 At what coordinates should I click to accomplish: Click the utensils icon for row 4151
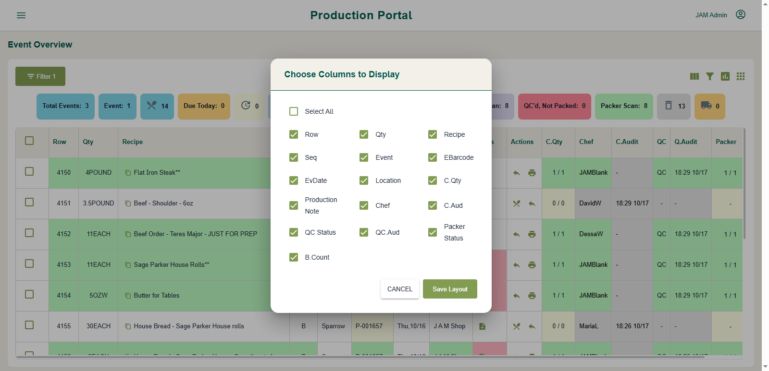click(x=517, y=203)
